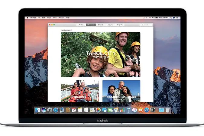Image resolution: width=204 pixels, height=136 pixels.
Task: Open the File menu
Action: coord(39,18)
